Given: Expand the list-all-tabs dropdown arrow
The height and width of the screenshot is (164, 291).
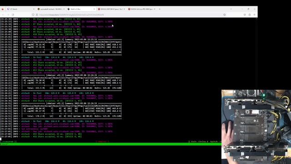Looking at the screenshot, I should click(x=231, y=9).
